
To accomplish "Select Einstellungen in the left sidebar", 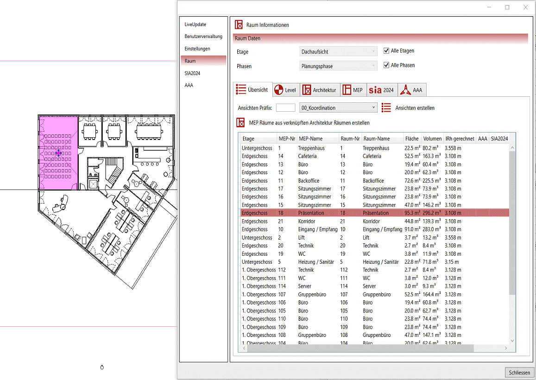I will [197, 49].
